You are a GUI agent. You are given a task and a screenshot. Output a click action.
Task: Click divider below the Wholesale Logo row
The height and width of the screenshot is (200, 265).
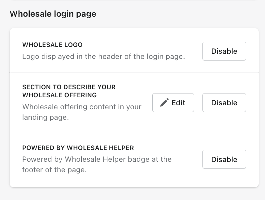point(134,73)
